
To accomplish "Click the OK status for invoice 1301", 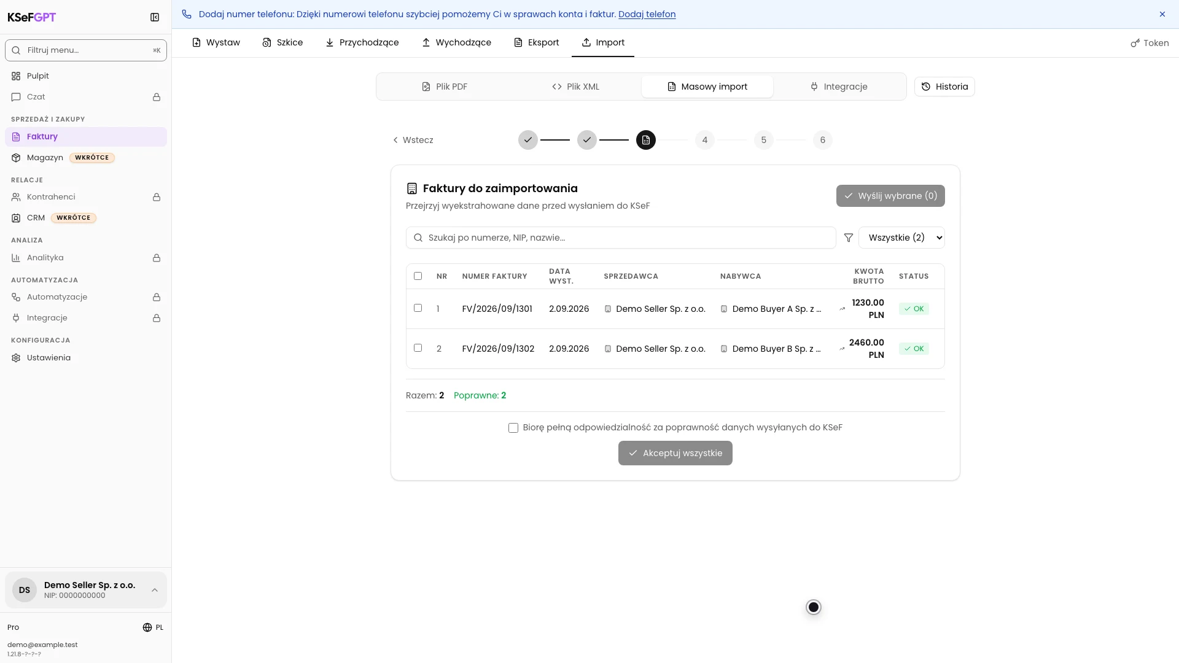I will (x=914, y=309).
